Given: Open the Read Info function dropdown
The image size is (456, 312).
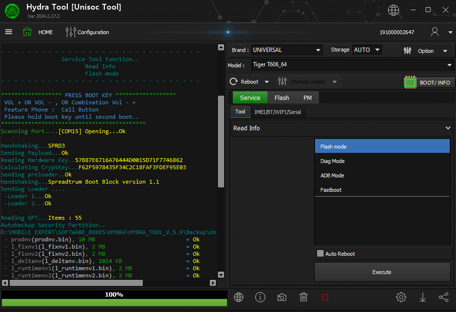Looking at the screenshot, I should tap(342, 128).
